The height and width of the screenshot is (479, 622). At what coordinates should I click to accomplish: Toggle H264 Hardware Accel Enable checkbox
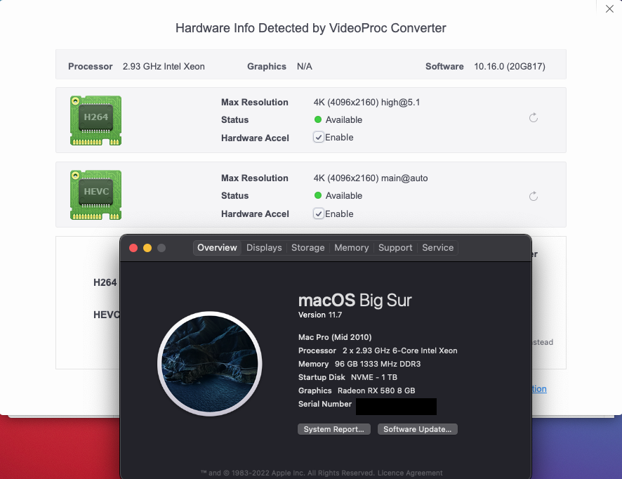click(318, 138)
